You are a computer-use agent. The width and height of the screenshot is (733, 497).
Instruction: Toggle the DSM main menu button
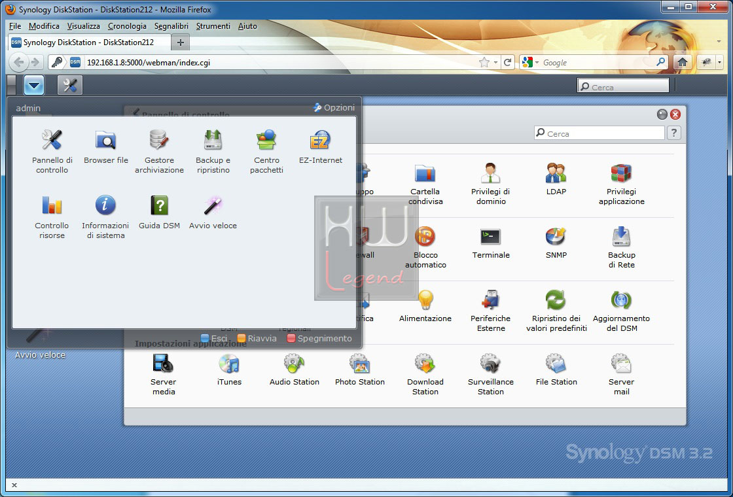pos(33,85)
